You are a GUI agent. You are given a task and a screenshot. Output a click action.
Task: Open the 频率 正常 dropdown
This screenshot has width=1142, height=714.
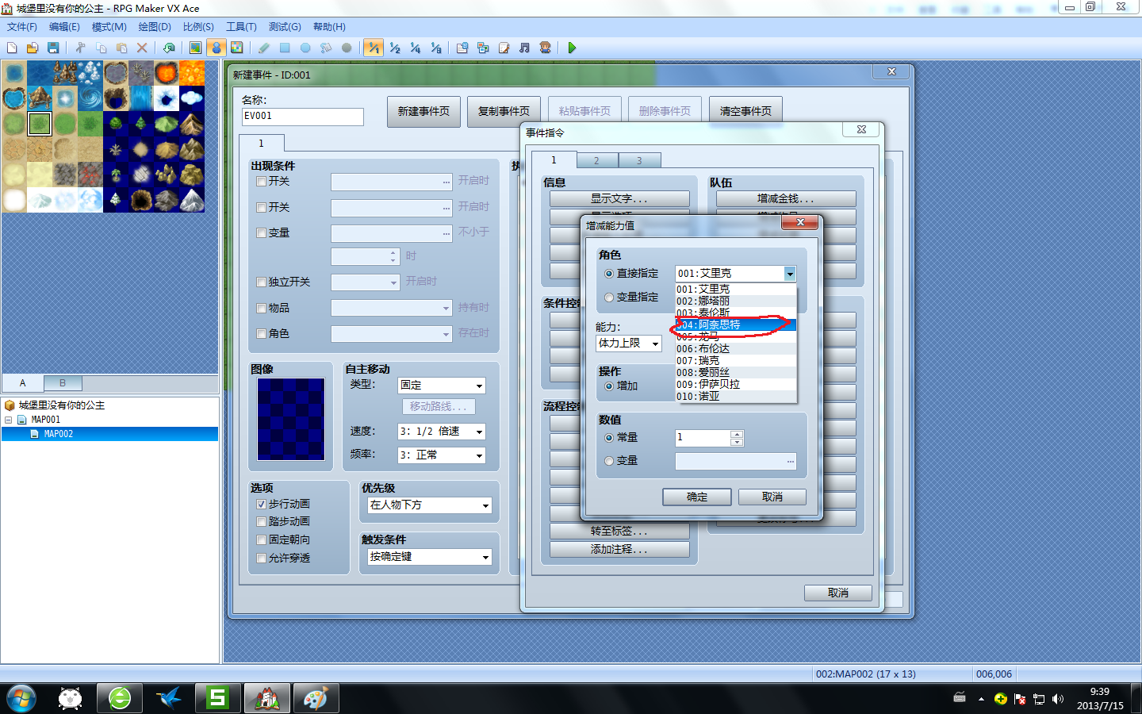(x=442, y=455)
